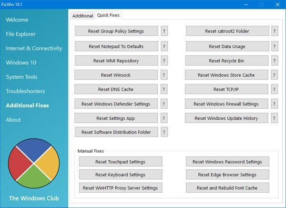Click The Windows Club circular logo
The width and height of the screenshot is (286, 208).
click(x=34, y=163)
